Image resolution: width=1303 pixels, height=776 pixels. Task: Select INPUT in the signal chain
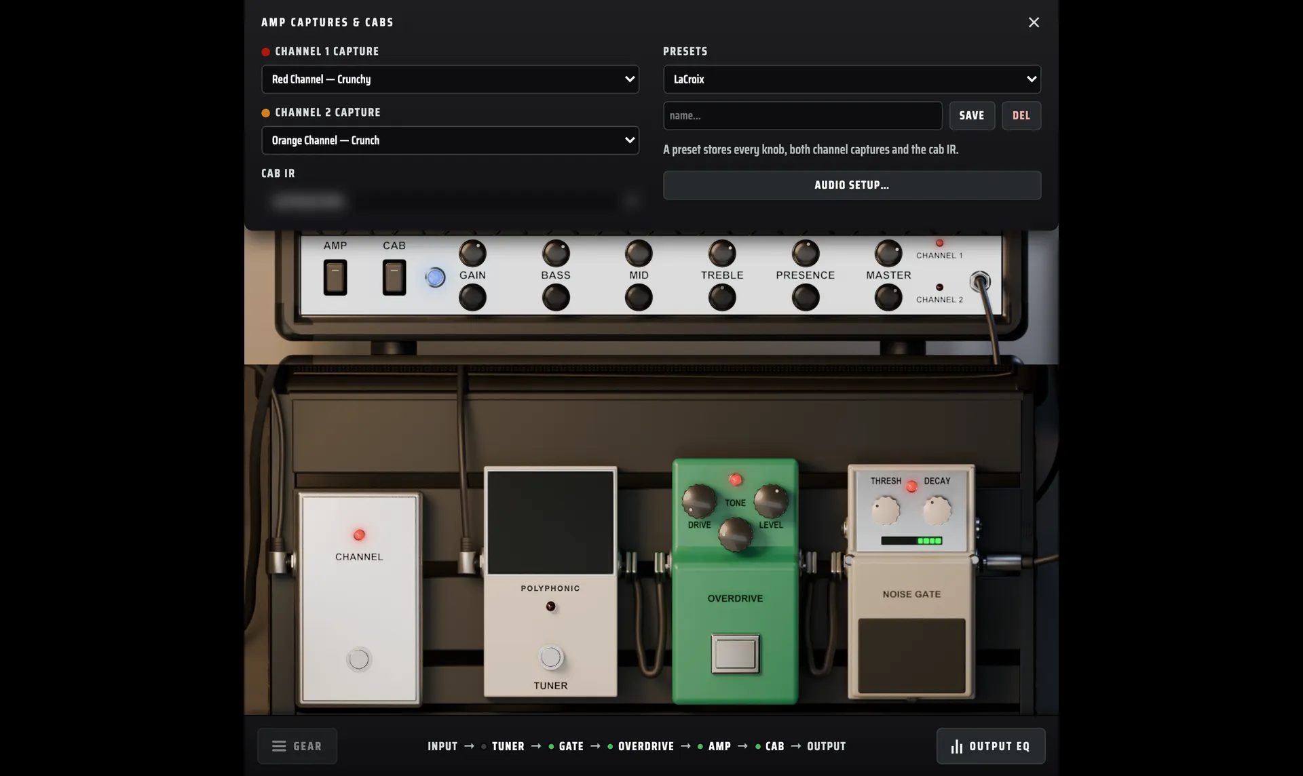[x=442, y=746]
